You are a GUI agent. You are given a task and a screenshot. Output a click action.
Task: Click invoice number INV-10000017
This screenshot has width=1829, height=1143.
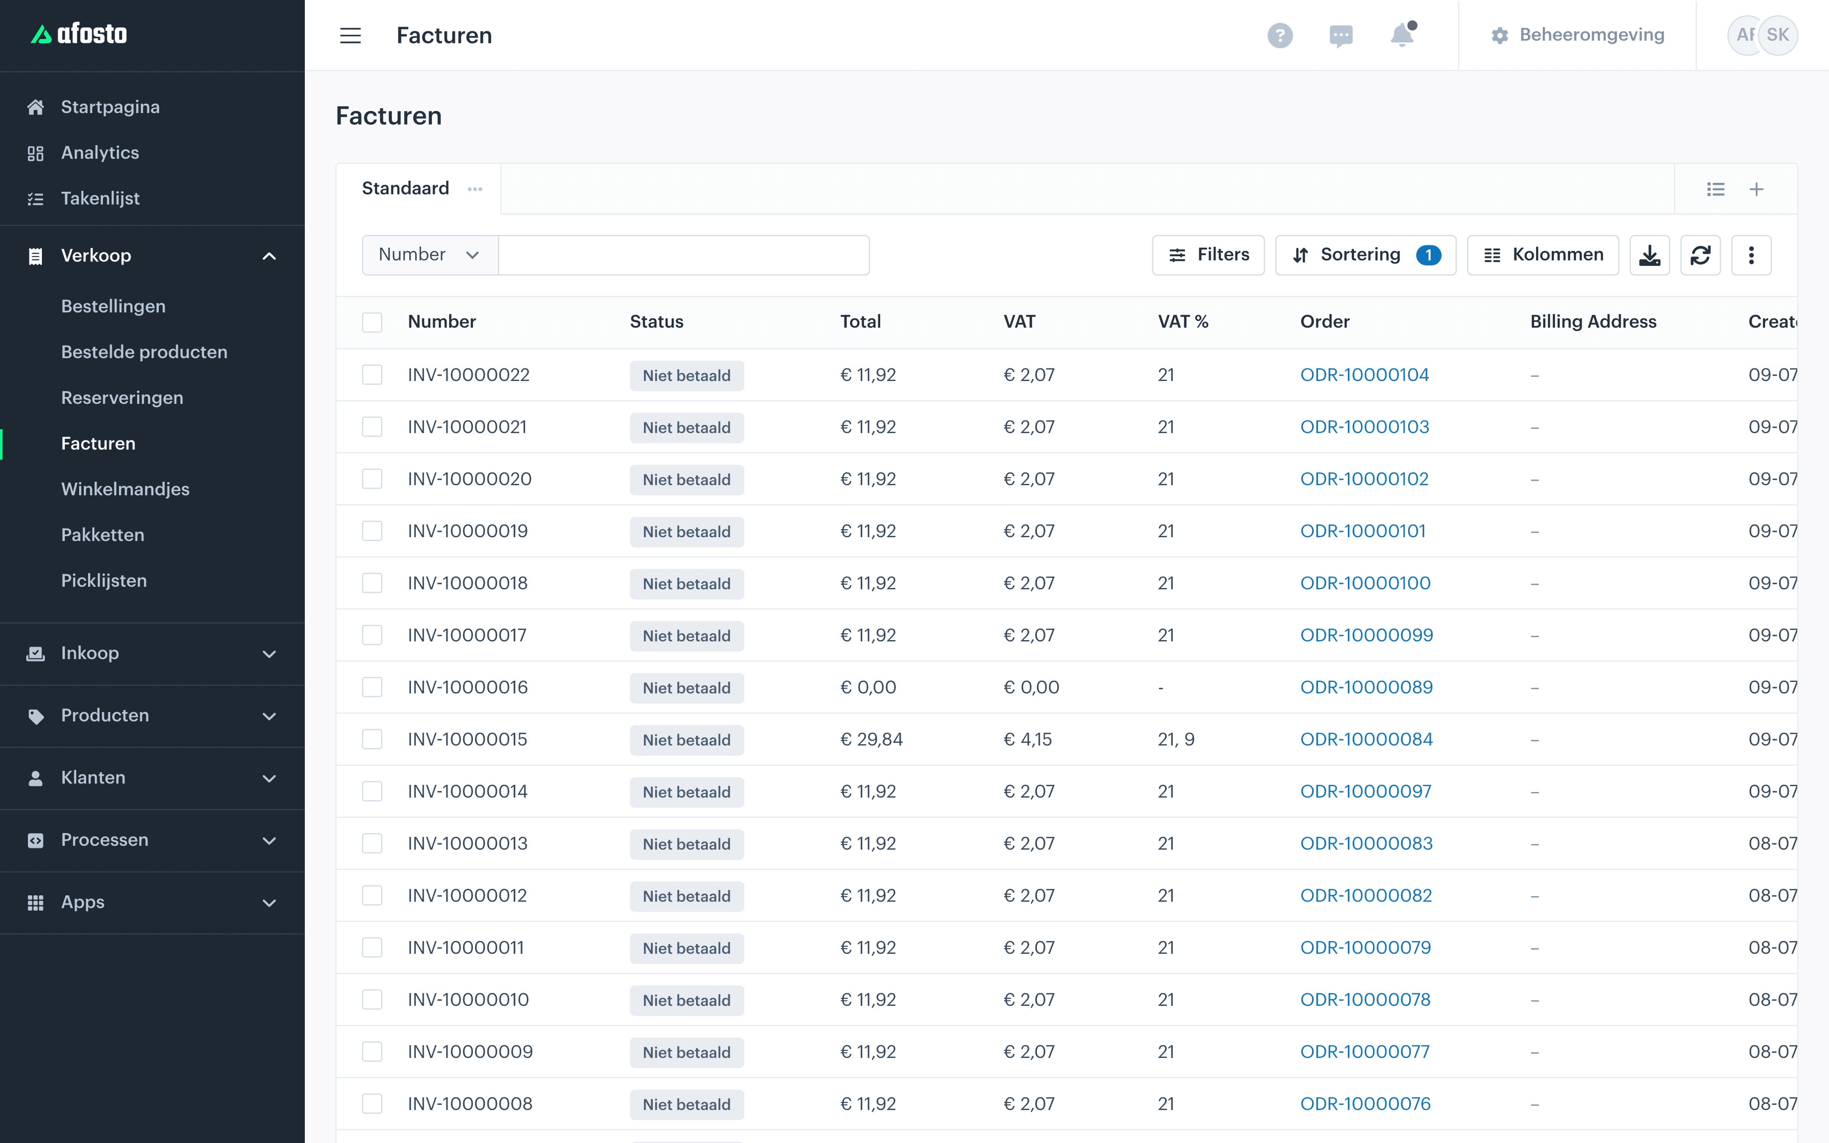click(x=467, y=635)
